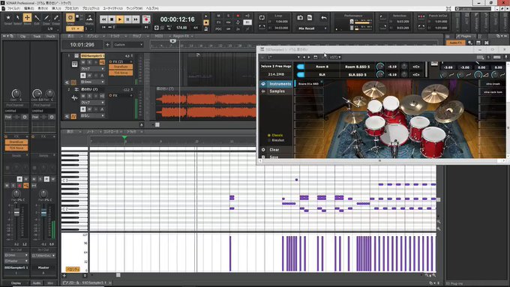Open the プロジェクト menu
Image resolution: width=510 pixels, height=287 pixels.
(91, 8)
